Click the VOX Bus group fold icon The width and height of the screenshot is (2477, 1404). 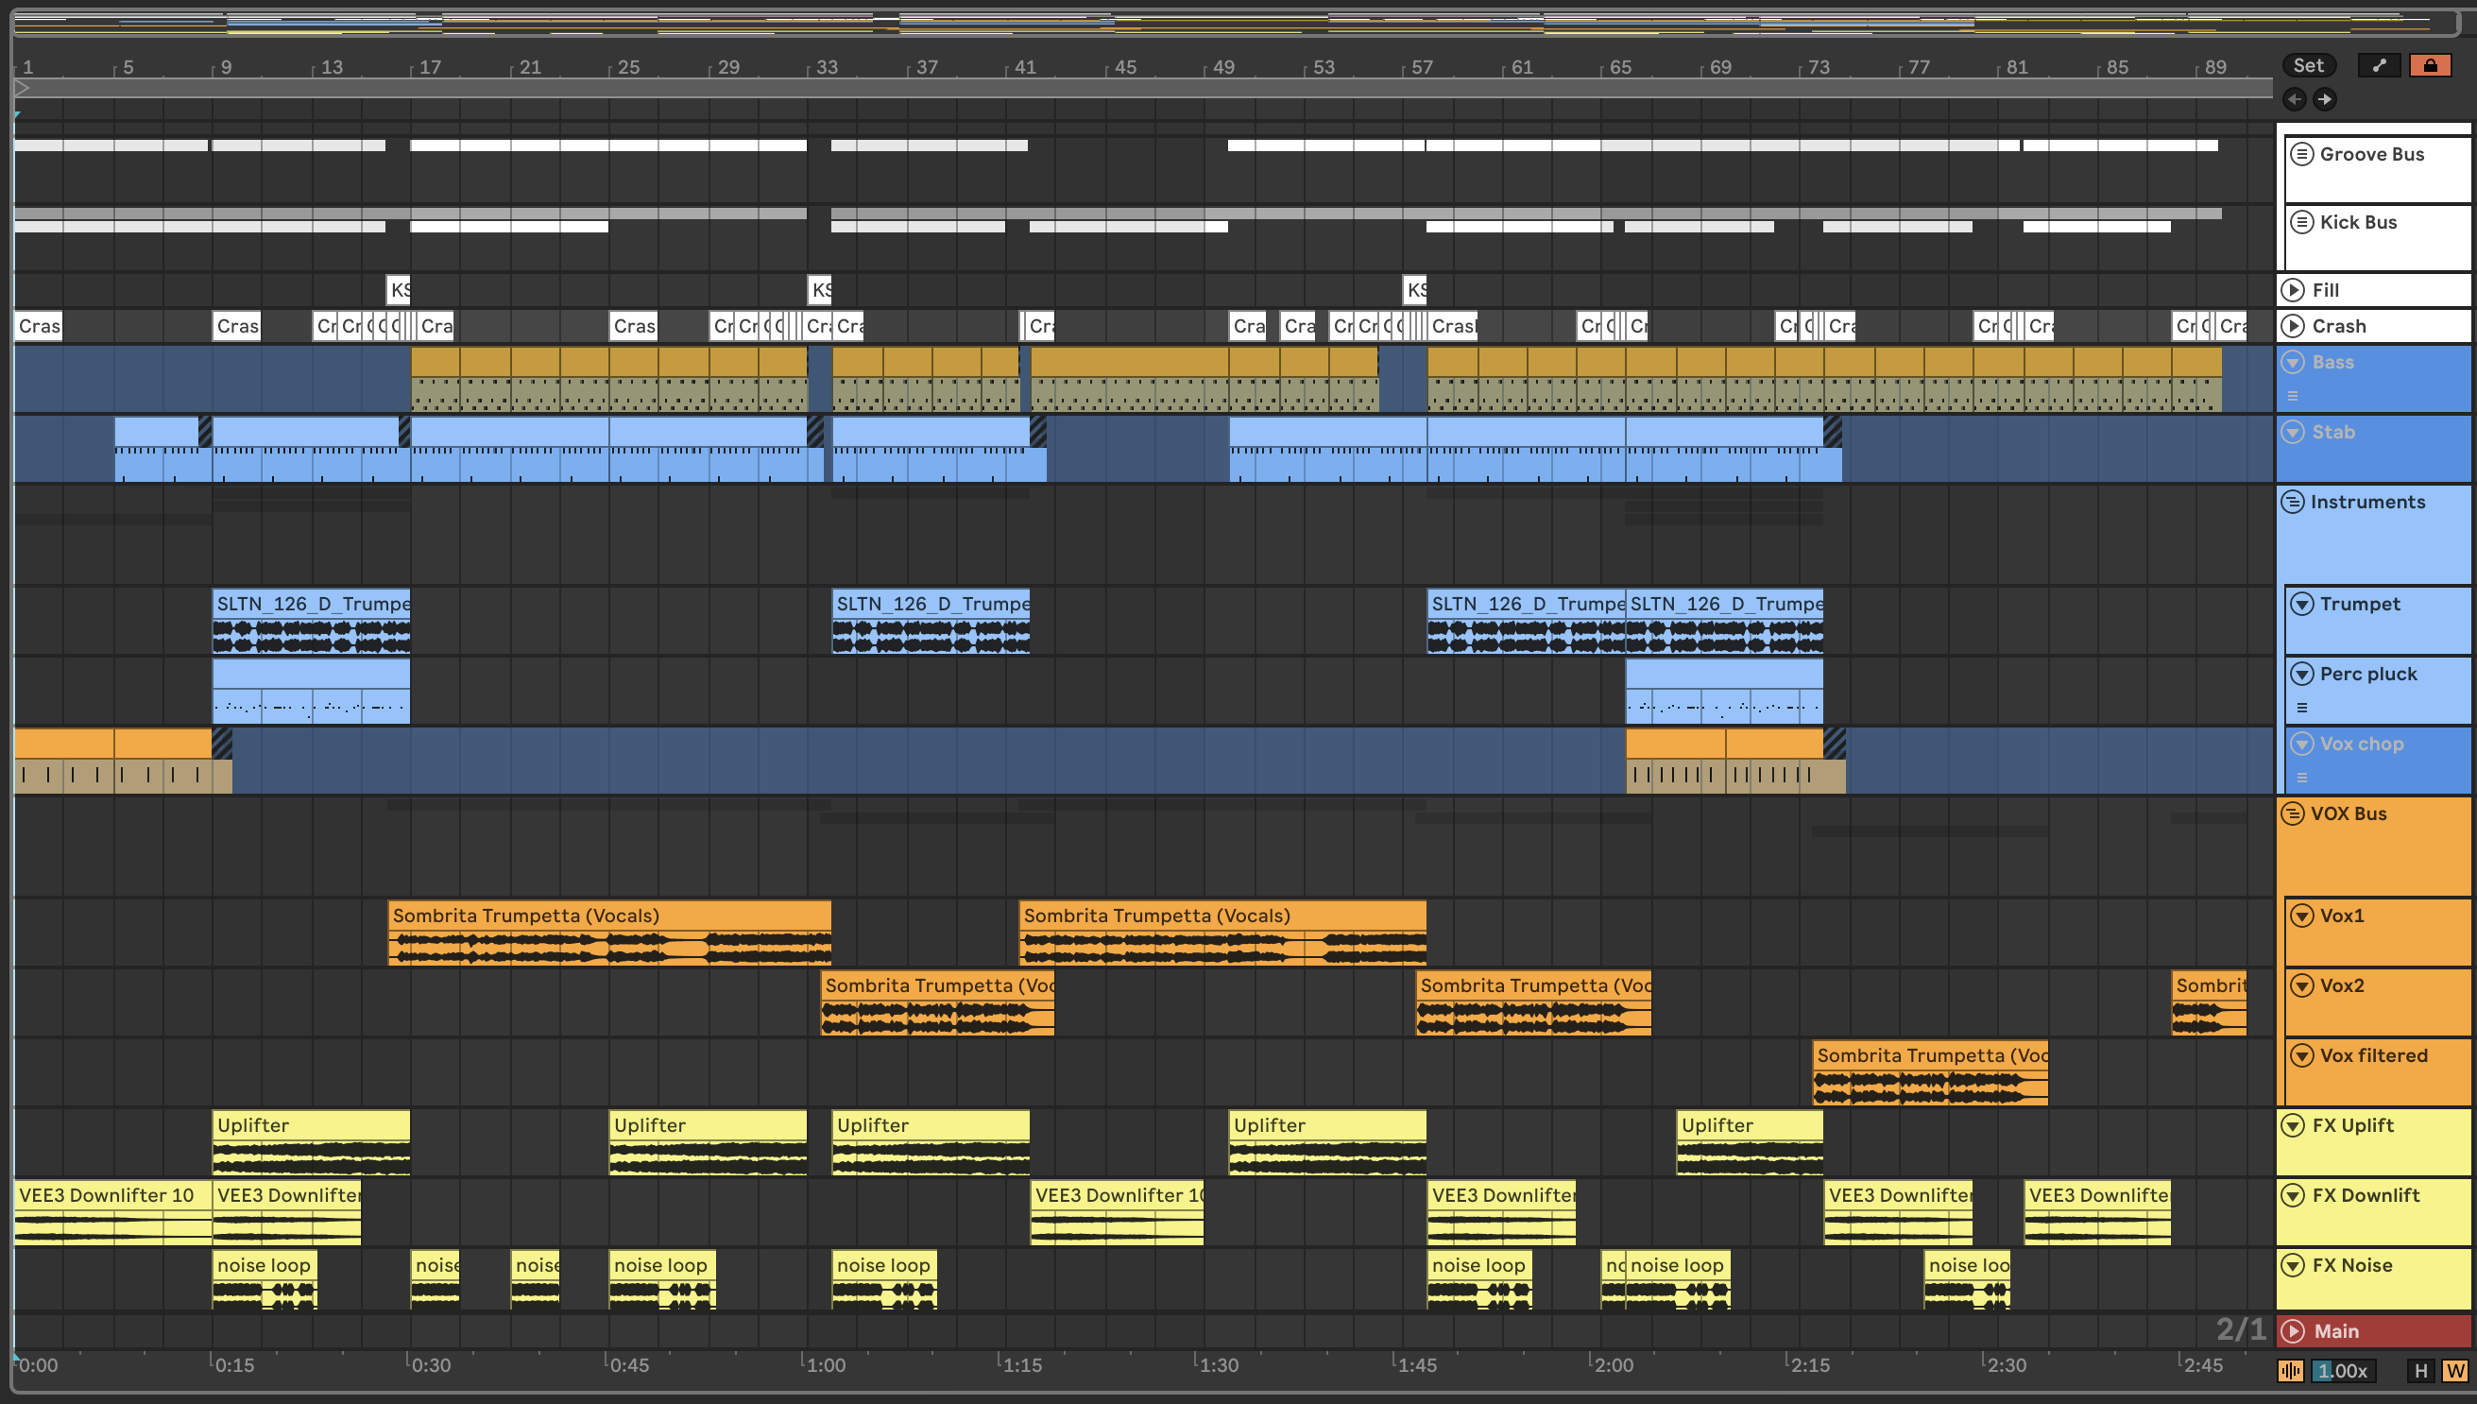coord(2293,813)
